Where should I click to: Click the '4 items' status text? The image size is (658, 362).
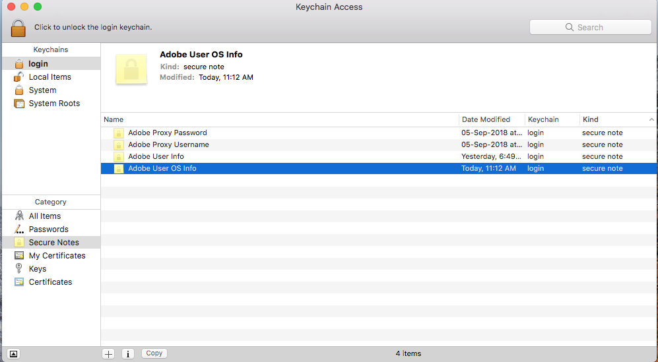409,353
